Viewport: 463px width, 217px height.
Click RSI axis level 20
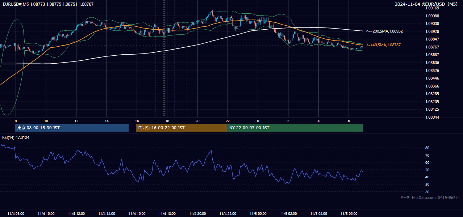pos(427,192)
